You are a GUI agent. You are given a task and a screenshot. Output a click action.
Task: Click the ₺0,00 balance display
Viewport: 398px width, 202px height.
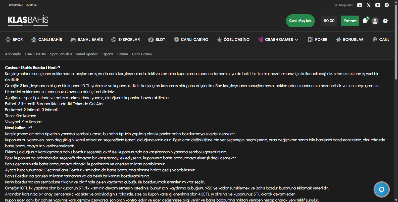tap(329, 21)
